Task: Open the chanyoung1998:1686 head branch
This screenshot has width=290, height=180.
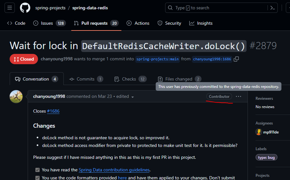Action: tap(212, 59)
